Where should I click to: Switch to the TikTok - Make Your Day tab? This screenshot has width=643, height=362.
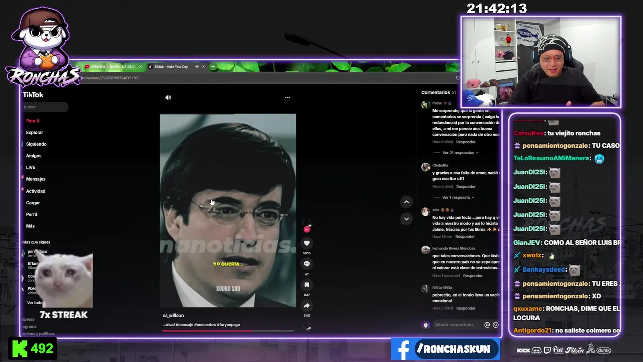pyautogui.click(x=171, y=67)
